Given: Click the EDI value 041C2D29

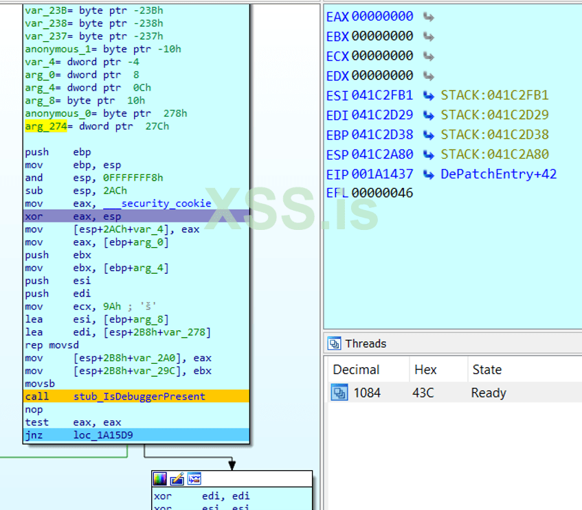Looking at the screenshot, I should click(x=382, y=115).
